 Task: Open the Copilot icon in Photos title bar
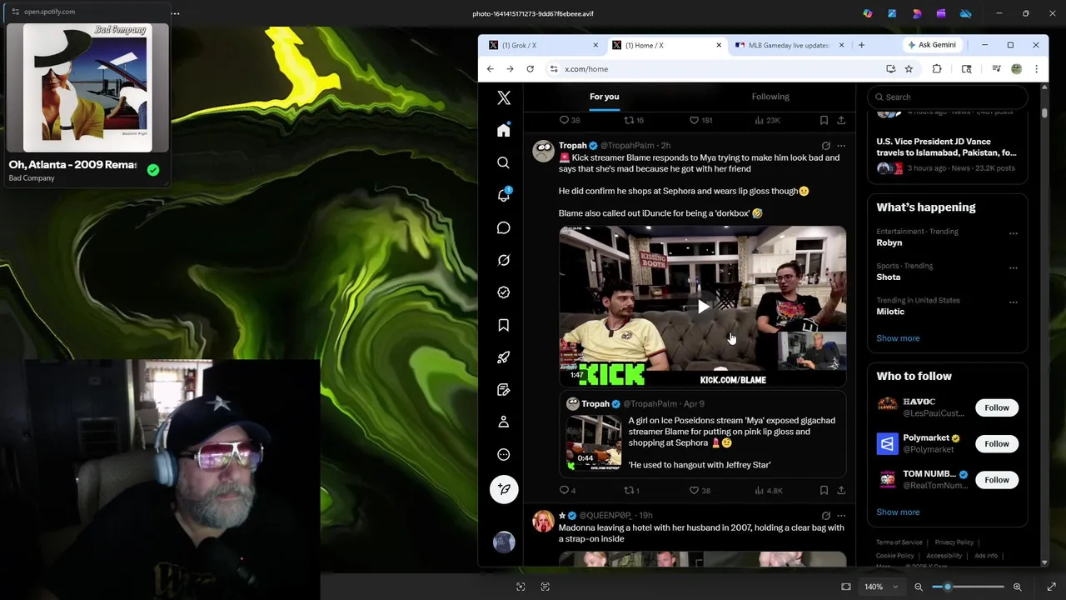tap(868, 13)
